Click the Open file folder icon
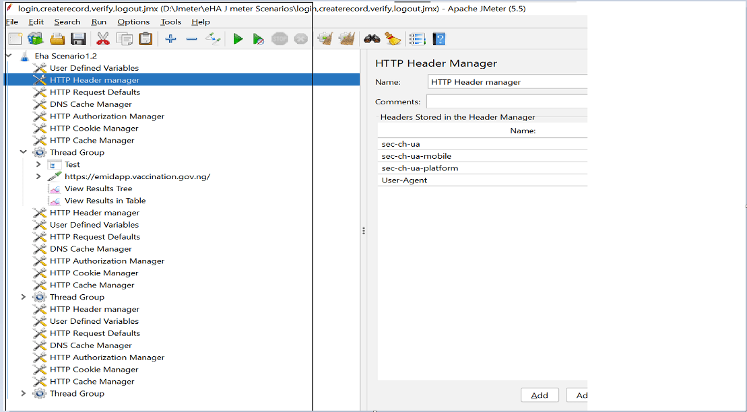 (57, 39)
